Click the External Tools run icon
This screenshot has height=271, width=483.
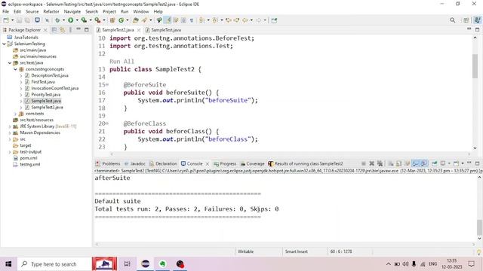97,20
